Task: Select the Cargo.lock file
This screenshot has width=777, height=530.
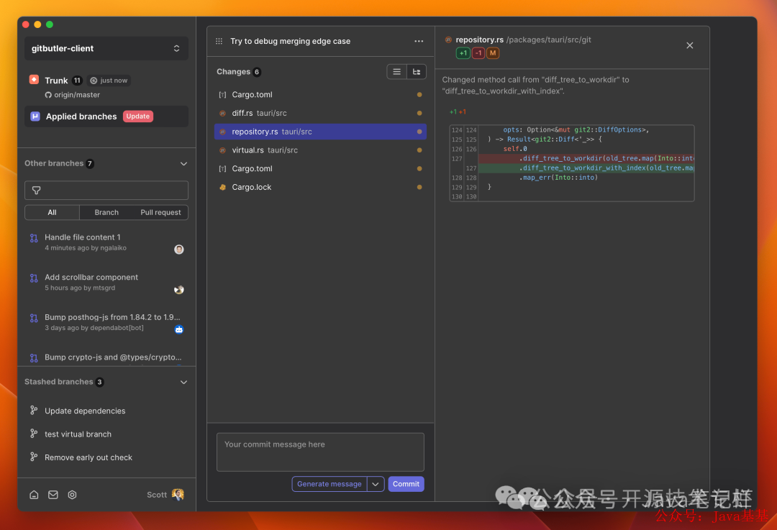Action: click(x=321, y=187)
